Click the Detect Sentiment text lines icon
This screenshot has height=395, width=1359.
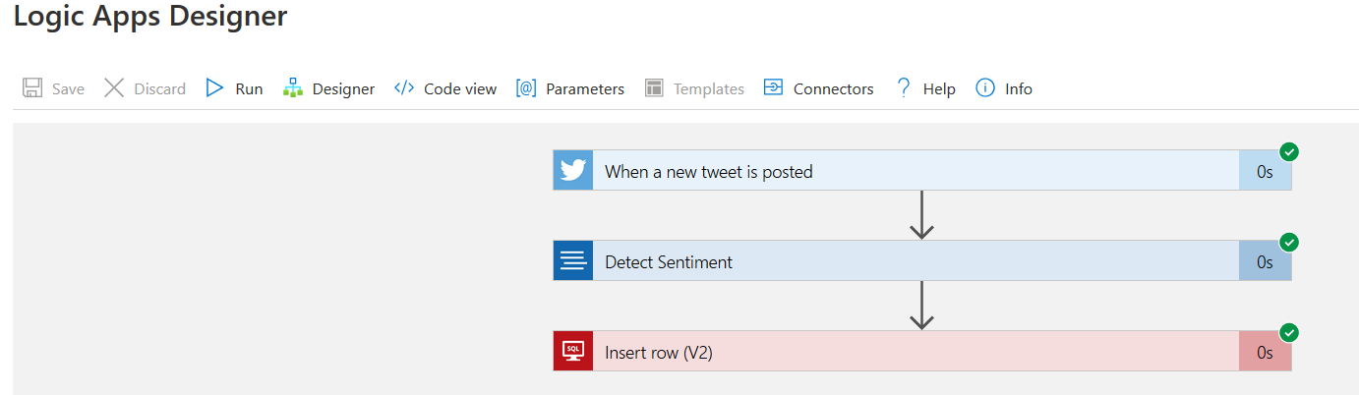[x=573, y=261]
